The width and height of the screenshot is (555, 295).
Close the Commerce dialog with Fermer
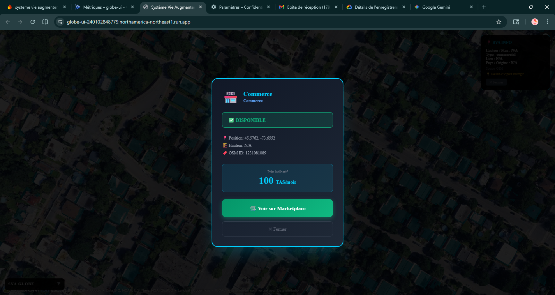[x=277, y=229]
